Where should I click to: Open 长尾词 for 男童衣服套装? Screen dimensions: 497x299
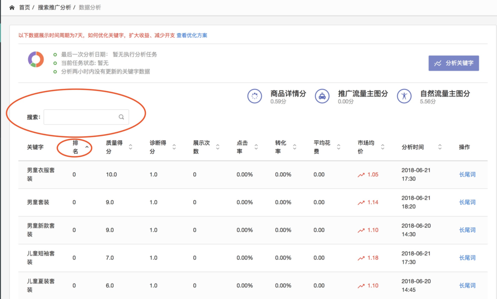[x=467, y=174]
